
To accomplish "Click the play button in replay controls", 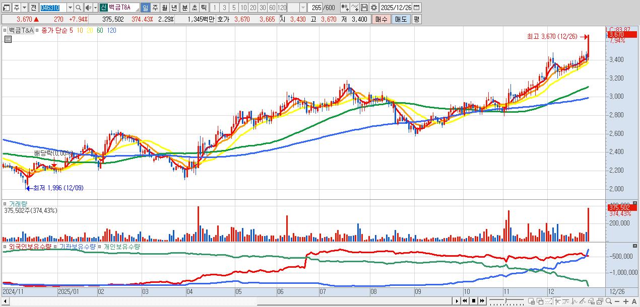I will 457,301.
